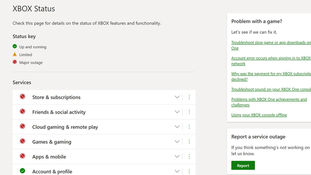Click the Status key heading
Image resolution: width=311 pixels, height=175 pixels.
coord(24,37)
